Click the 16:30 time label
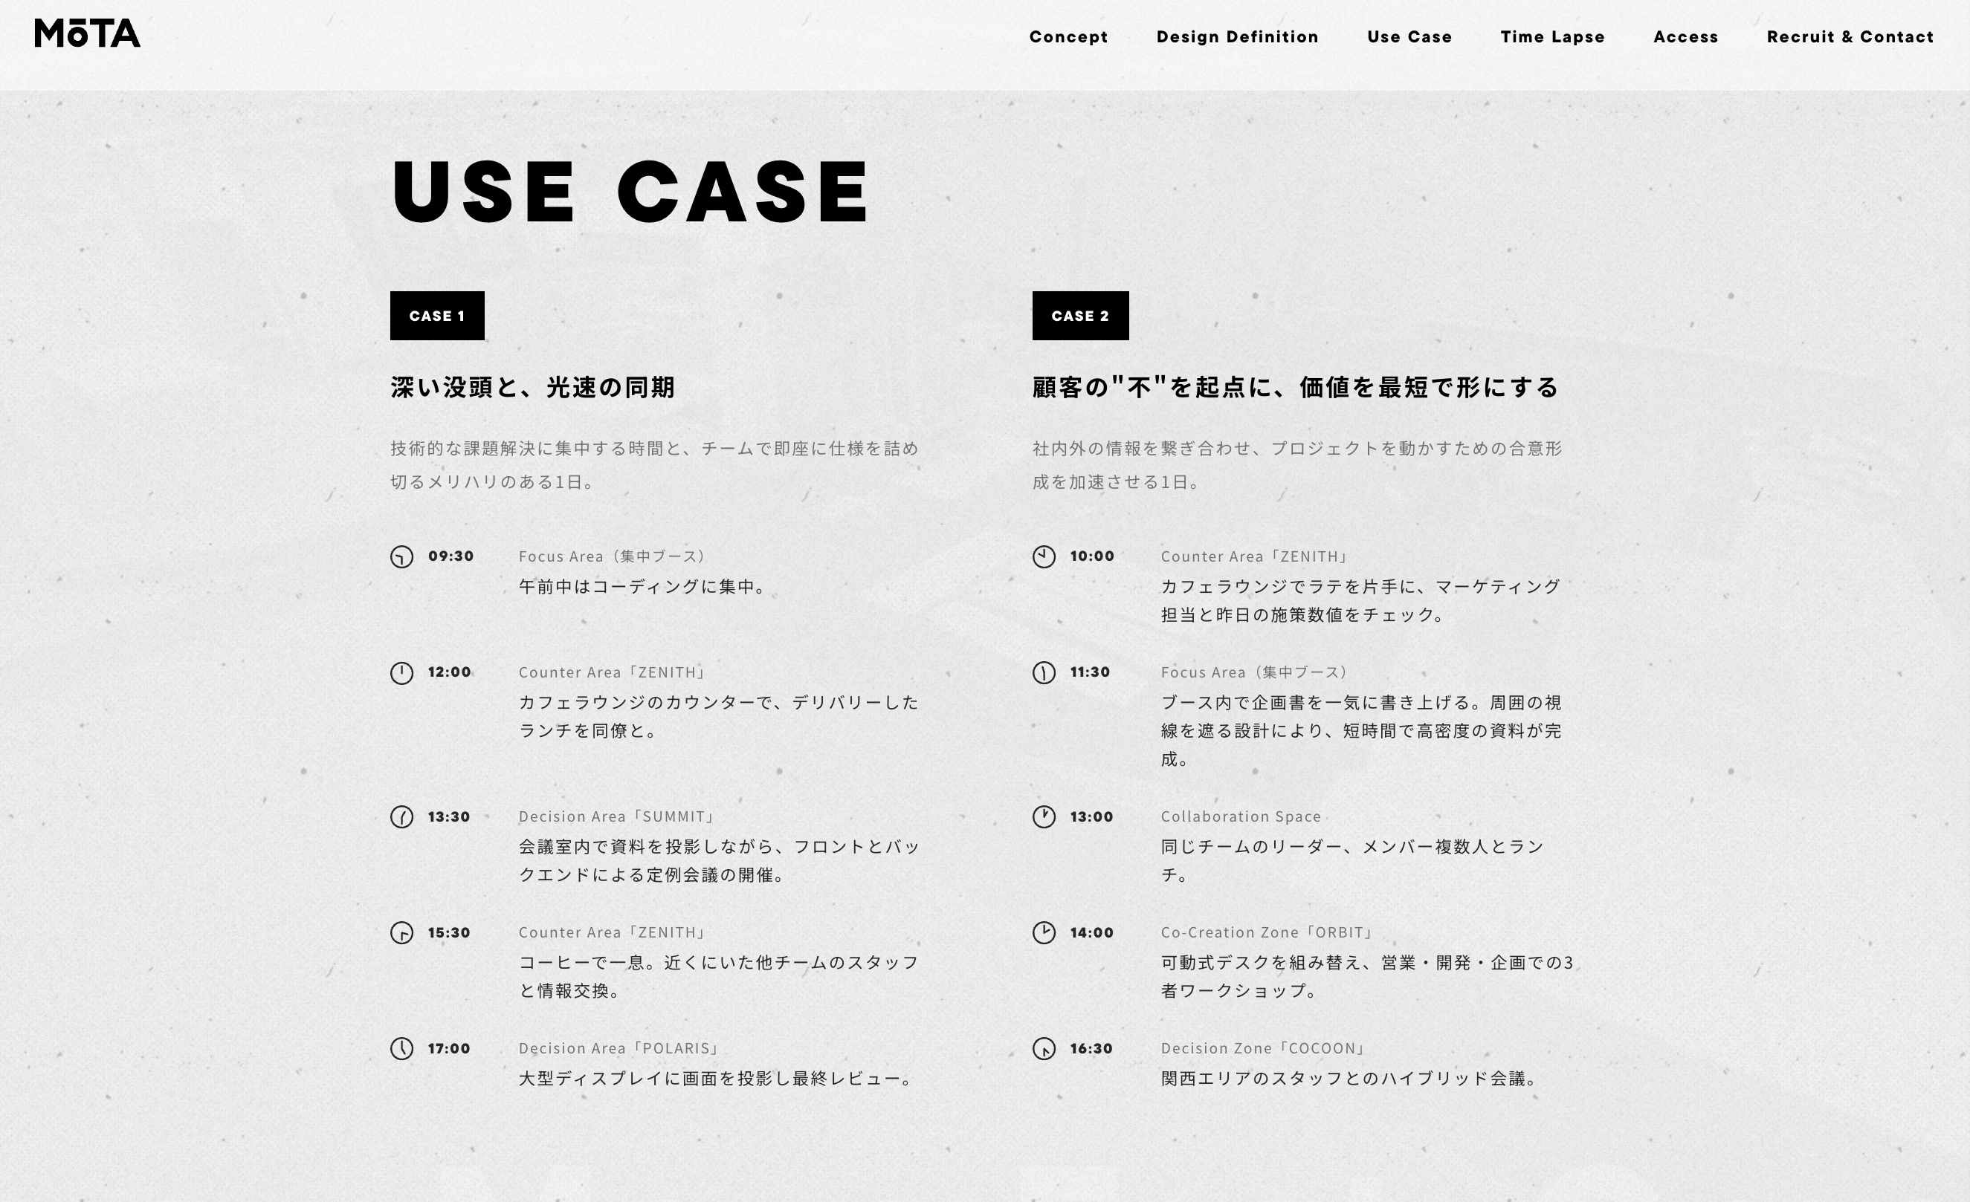1970x1202 pixels. [x=1091, y=1048]
